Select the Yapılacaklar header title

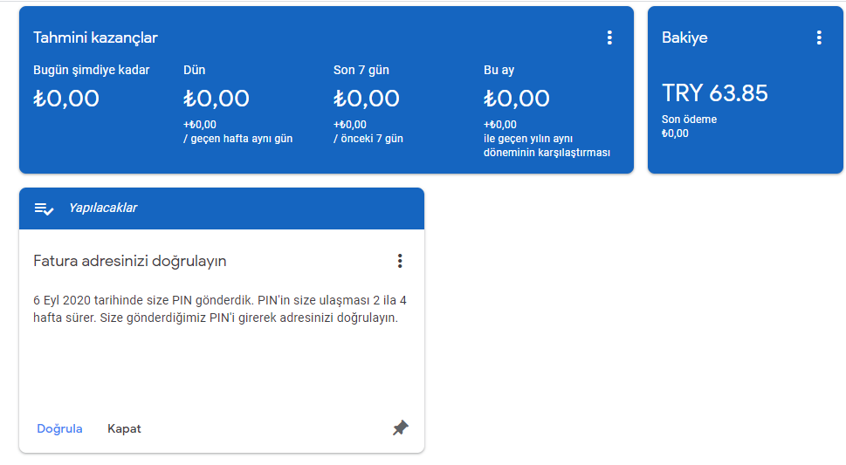(x=103, y=209)
